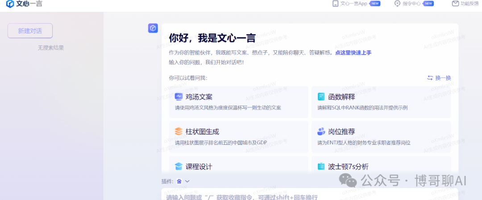The image size is (482, 200).
Task: Select the 课程设计 suggestion title
Action: [x=199, y=167]
